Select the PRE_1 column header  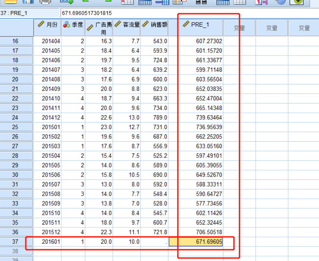point(196,28)
